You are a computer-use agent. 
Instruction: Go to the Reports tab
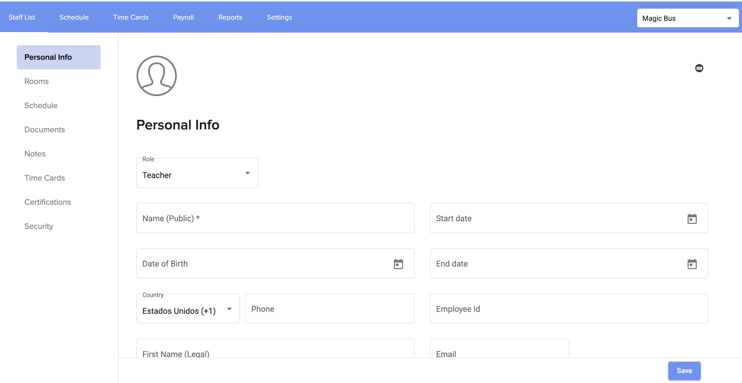(x=230, y=17)
